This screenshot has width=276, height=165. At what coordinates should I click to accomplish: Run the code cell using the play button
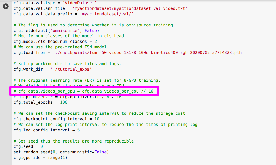tap(6, 6)
